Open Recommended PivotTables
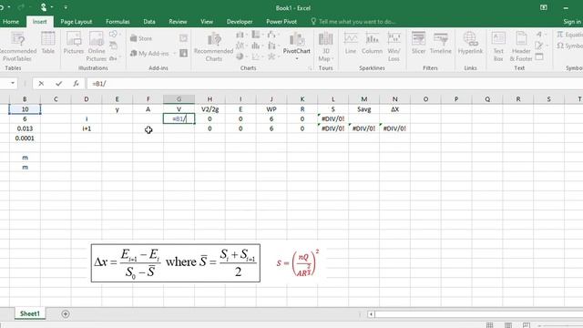The width and height of the screenshot is (583, 328). click(17, 46)
